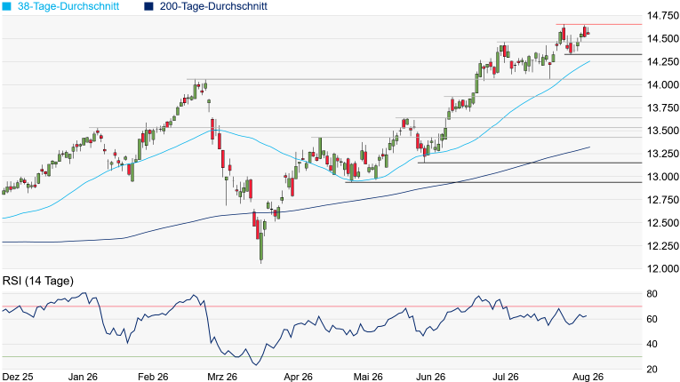Image resolution: width=680 pixels, height=382 pixels.
Task: Click the RSI axis value 20
Action: (652, 370)
